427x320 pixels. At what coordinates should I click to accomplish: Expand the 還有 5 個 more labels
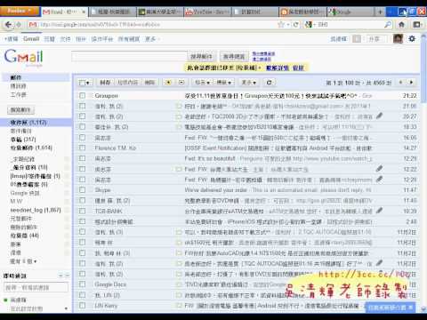coord(23,261)
